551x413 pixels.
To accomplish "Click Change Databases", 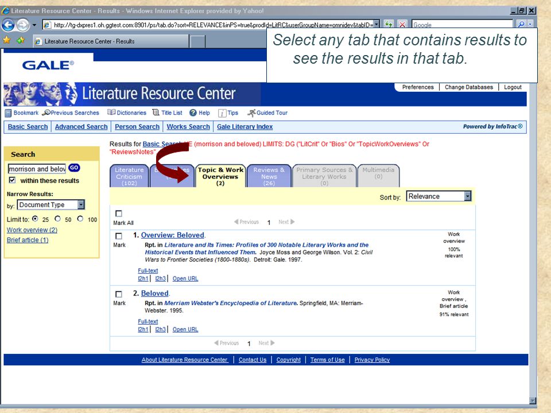I will (469, 87).
